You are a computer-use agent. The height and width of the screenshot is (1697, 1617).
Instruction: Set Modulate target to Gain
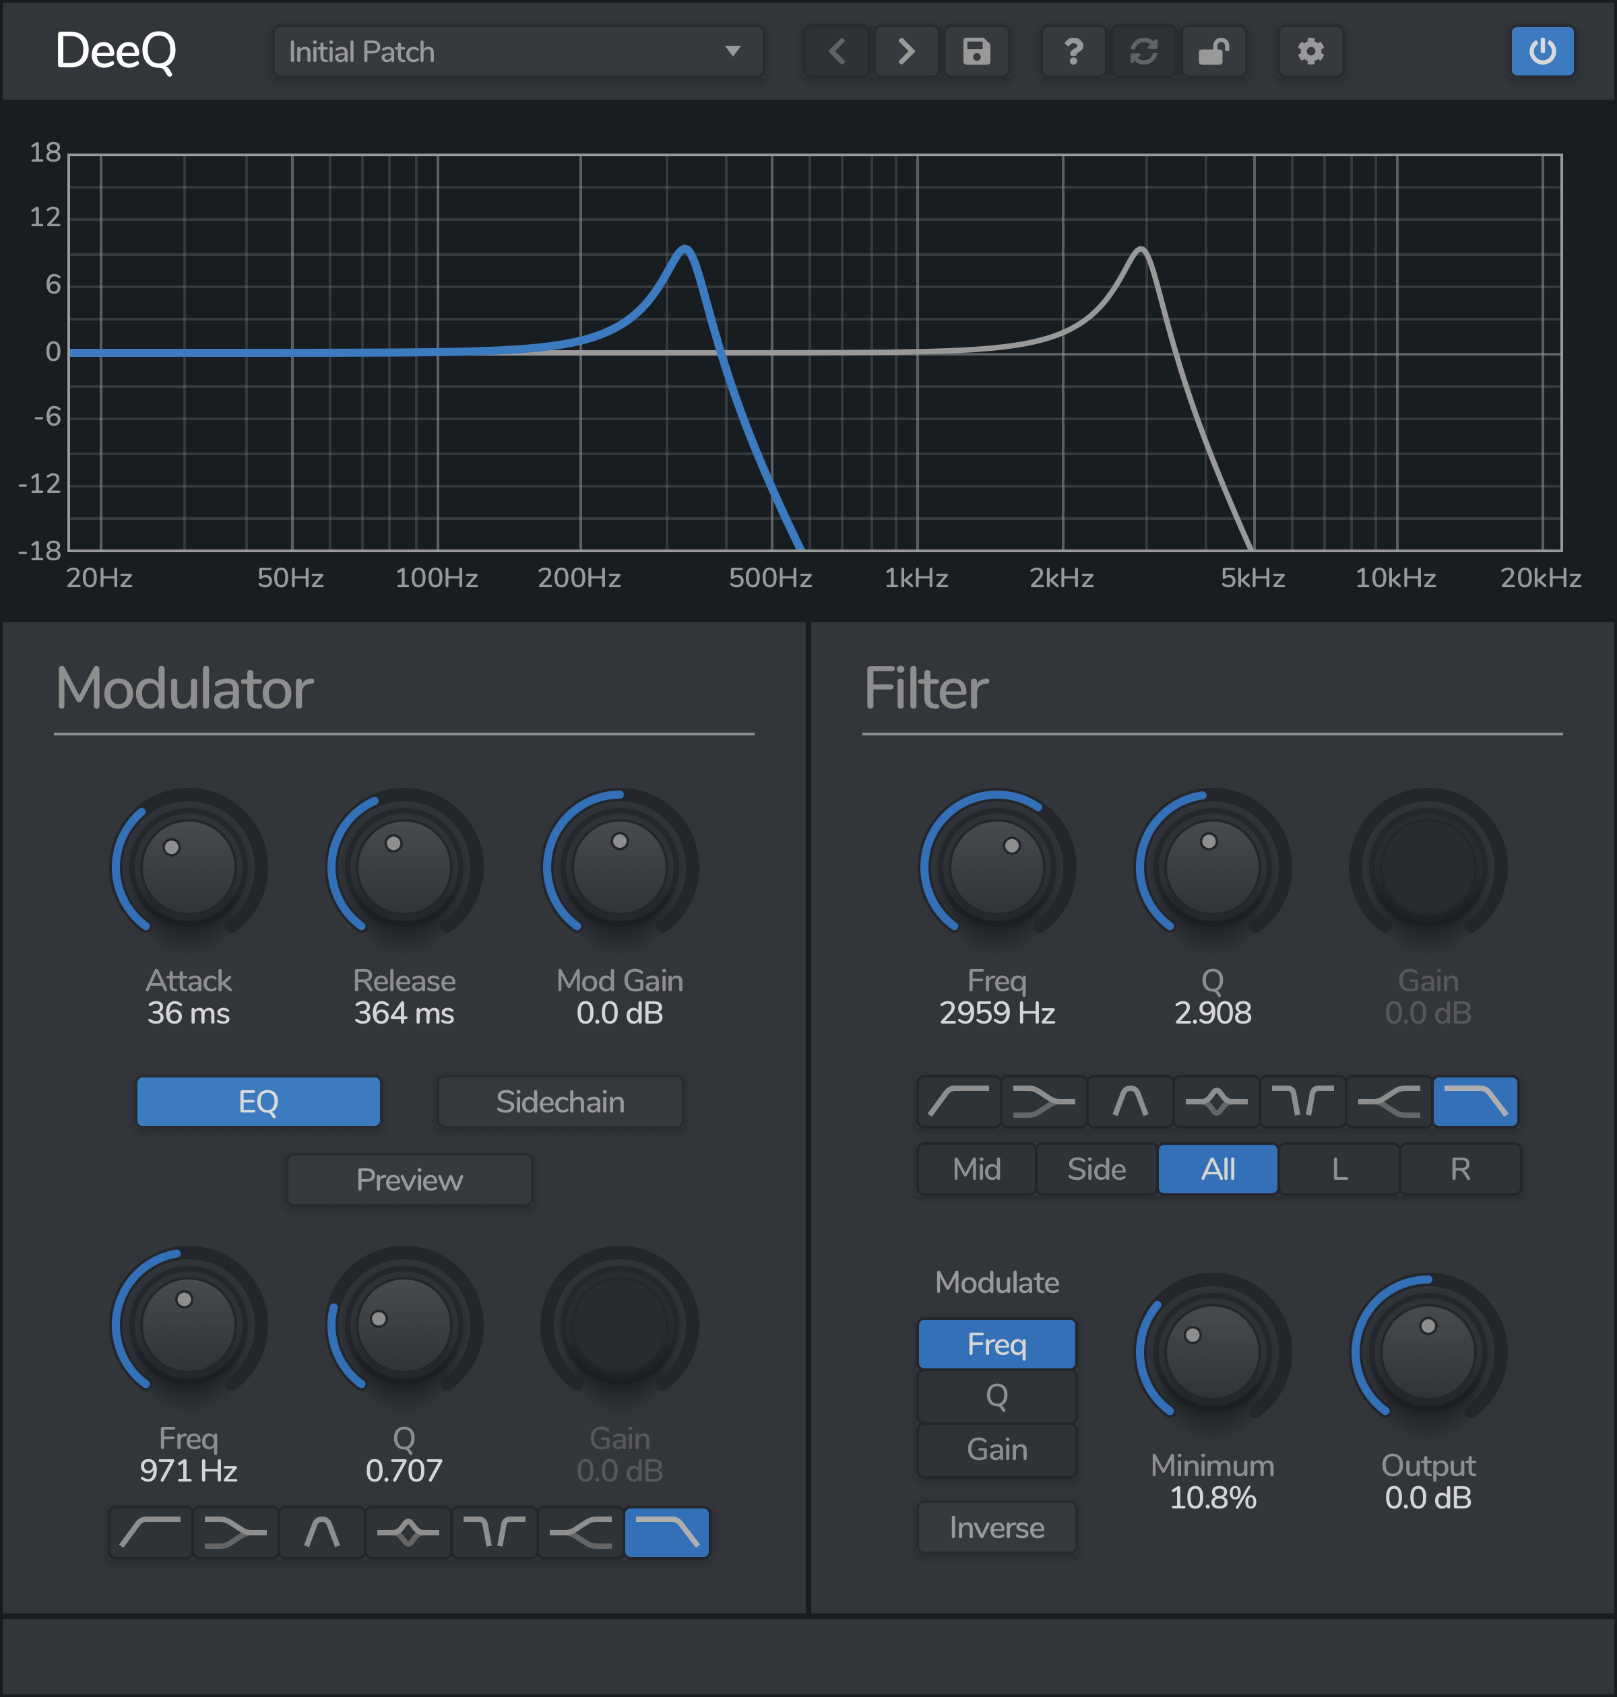pos(996,1450)
